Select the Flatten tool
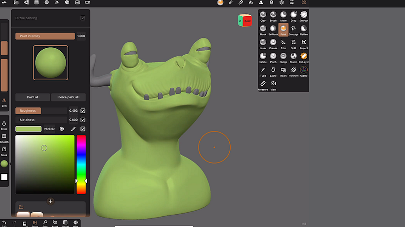 coord(304,30)
